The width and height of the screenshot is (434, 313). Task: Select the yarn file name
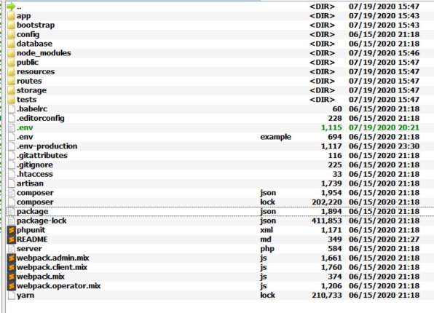tap(25, 296)
